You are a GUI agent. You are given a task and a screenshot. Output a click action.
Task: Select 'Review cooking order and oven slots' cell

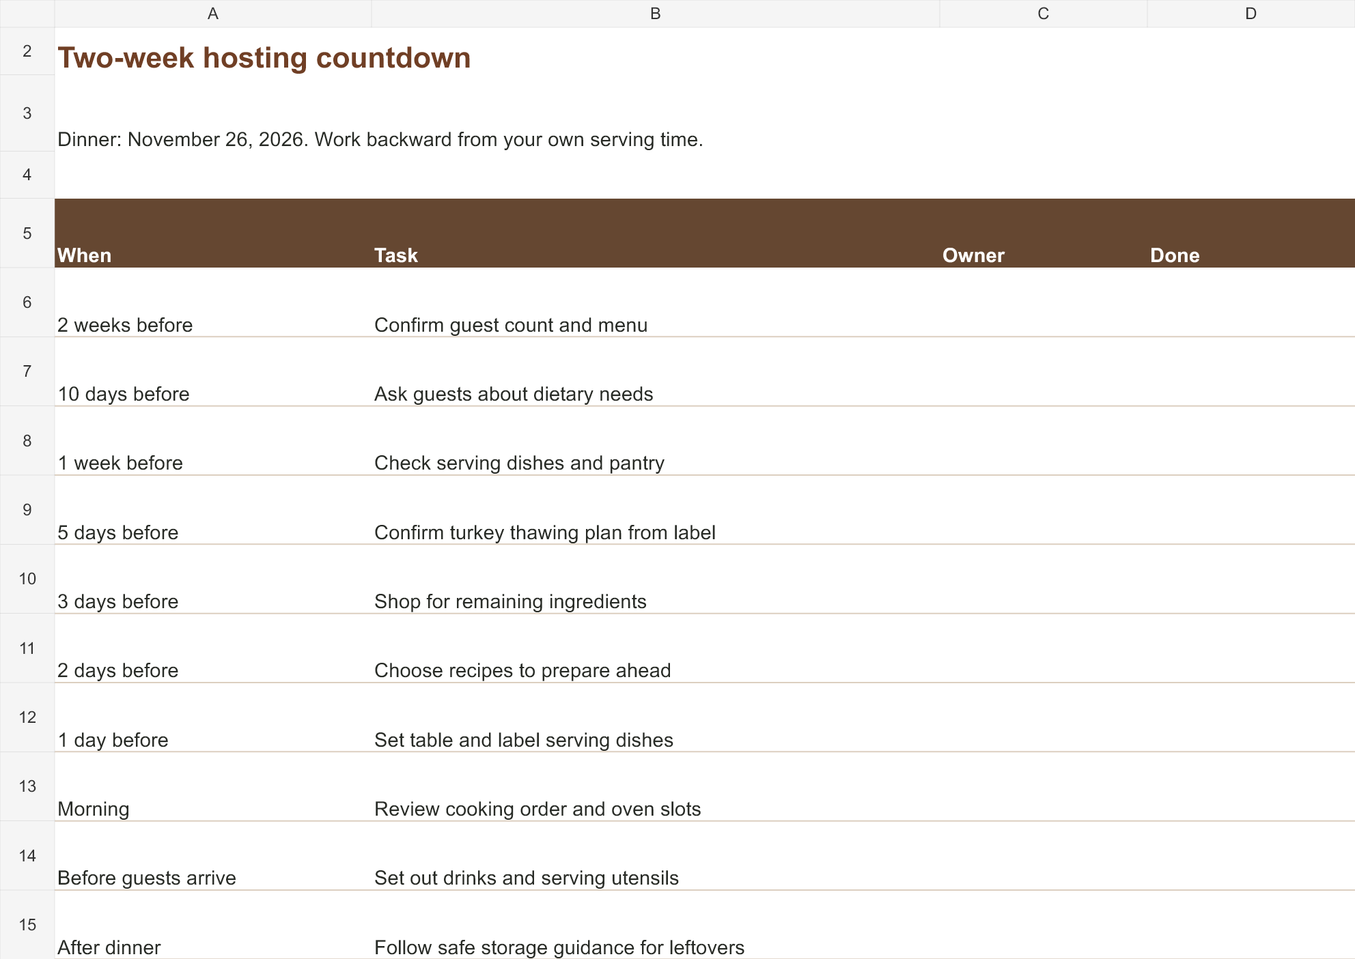tap(656, 786)
